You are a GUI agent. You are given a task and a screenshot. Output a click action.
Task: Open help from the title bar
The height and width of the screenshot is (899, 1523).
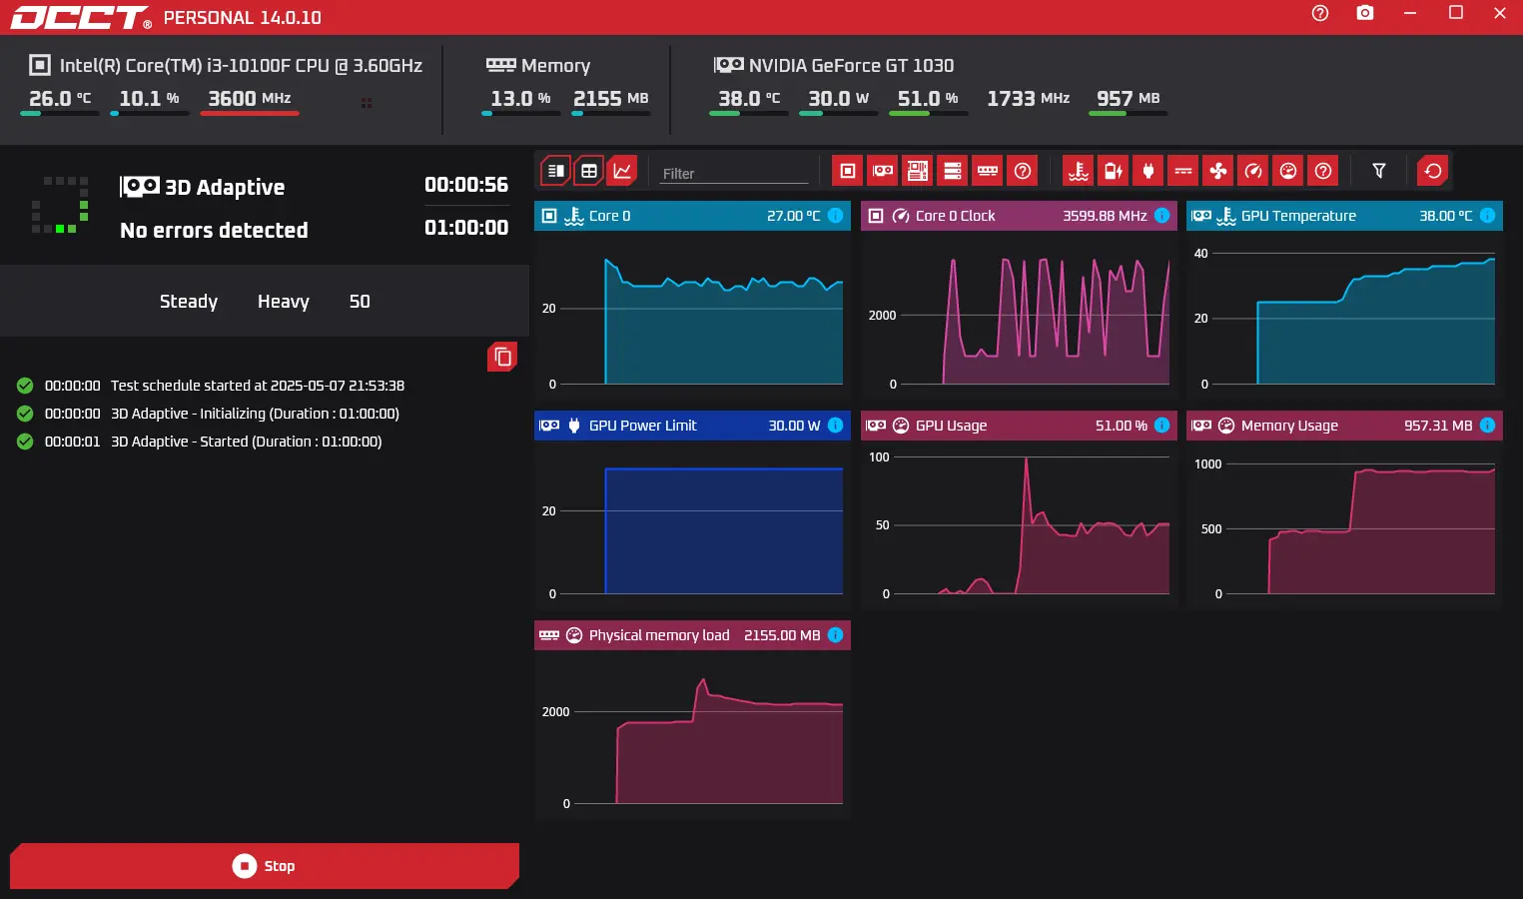click(1319, 13)
